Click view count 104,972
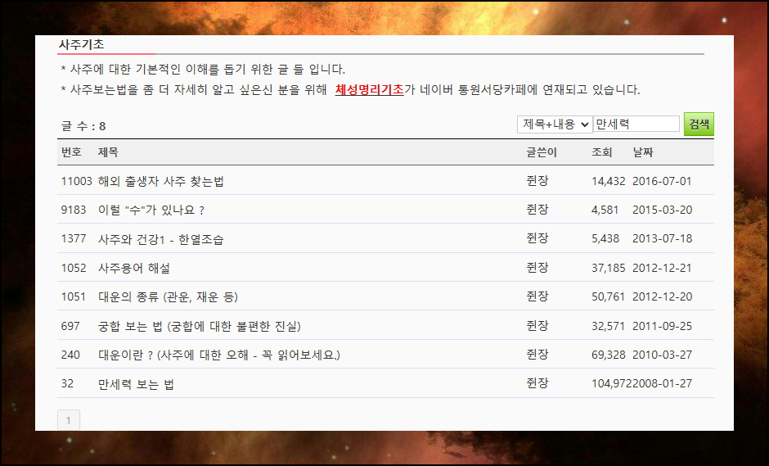The image size is (769, 466). pyautogui.click(x=612, y=383)
